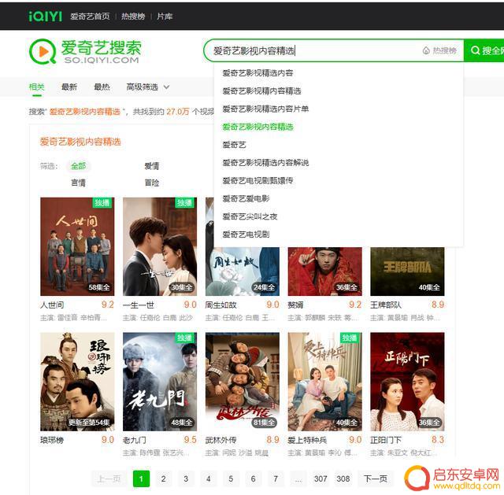Open the 人世间 poster thumbnail
The height and width of the screenshot is (495, 504).
point(77,246)
